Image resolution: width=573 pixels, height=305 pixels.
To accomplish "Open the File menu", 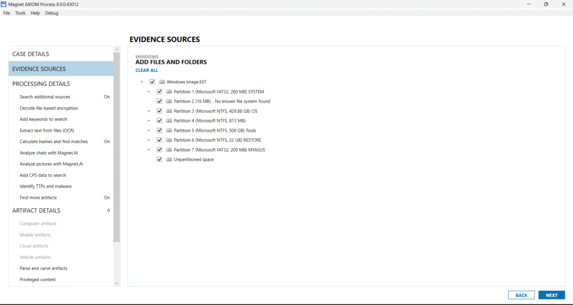I will pyautogui.click(x=7, y=13).
